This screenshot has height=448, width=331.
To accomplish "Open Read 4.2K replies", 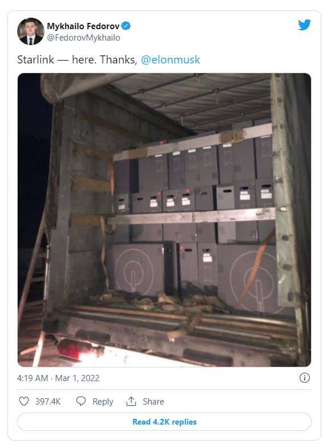I will click(x=164, y=422).
